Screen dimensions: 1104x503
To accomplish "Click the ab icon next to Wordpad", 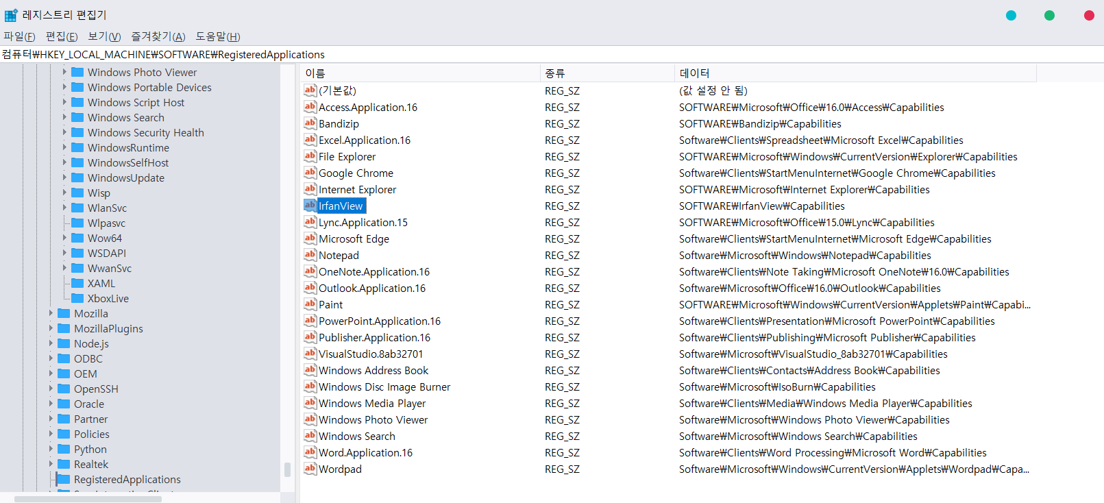I will coord(310,469).
